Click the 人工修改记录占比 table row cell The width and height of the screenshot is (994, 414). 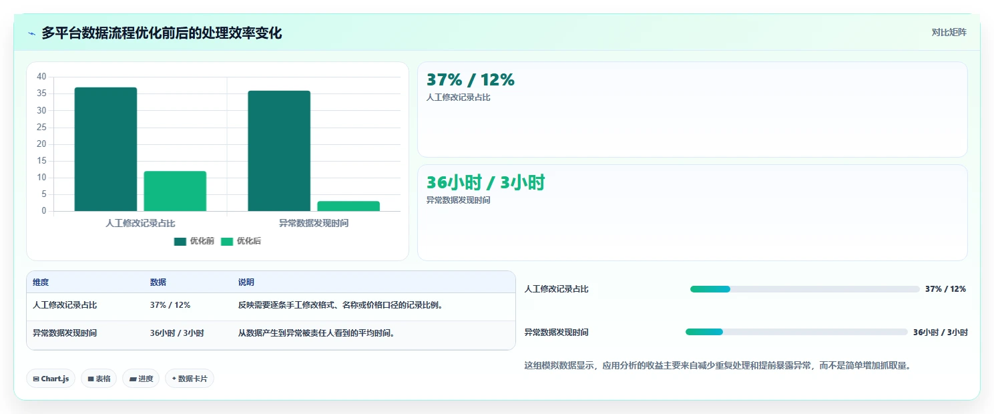[65, 305]
